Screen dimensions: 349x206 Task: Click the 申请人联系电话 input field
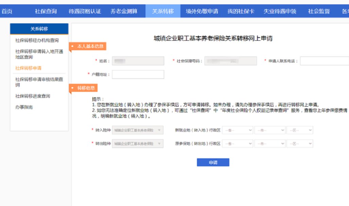click(324, 61)
